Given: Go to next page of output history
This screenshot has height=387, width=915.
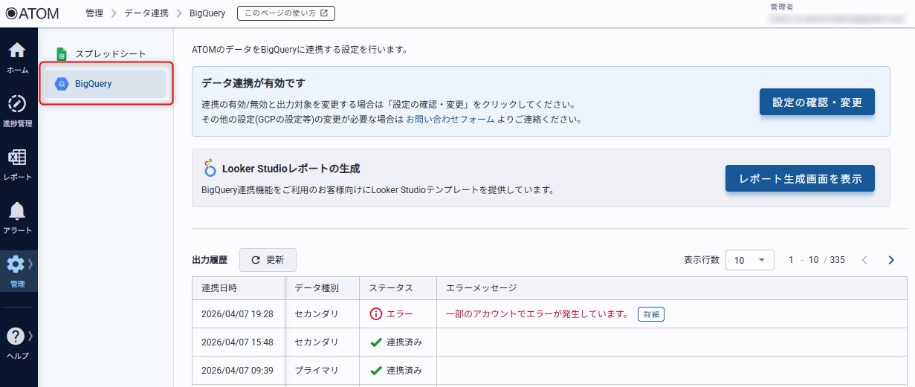Looking at the screenshot, I should click(x=891, y=260).
